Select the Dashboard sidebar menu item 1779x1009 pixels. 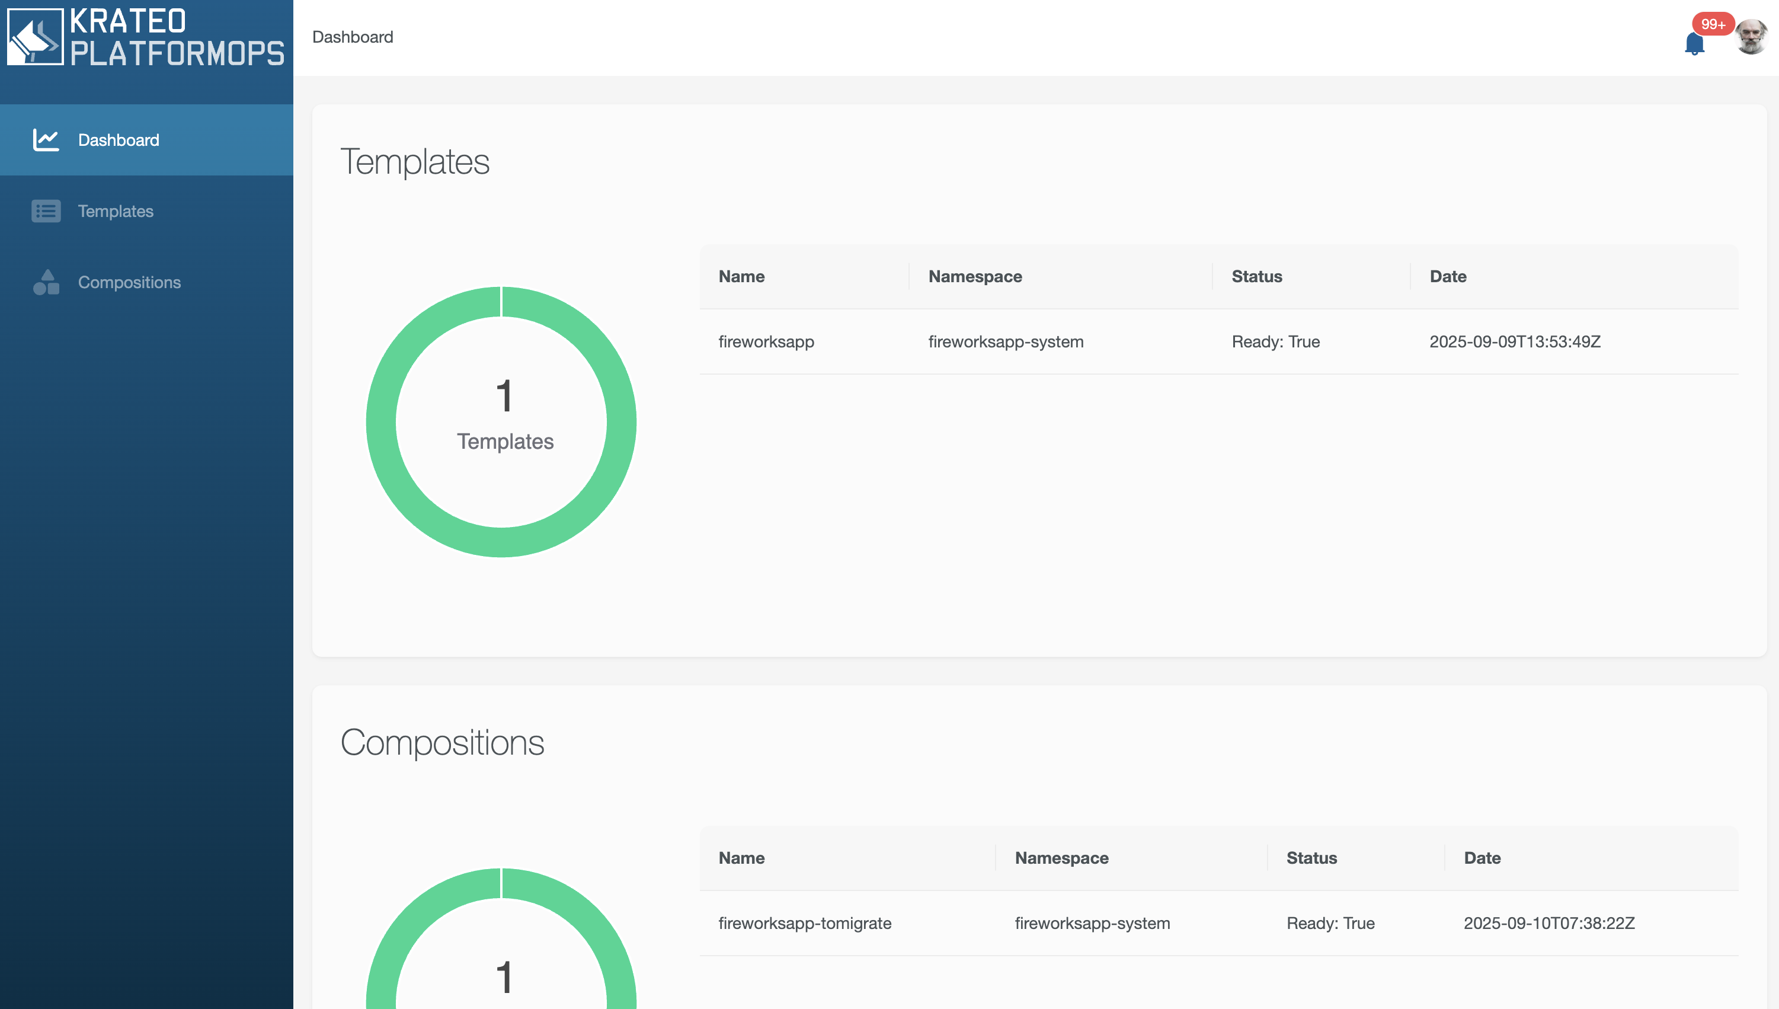point(119,140)
